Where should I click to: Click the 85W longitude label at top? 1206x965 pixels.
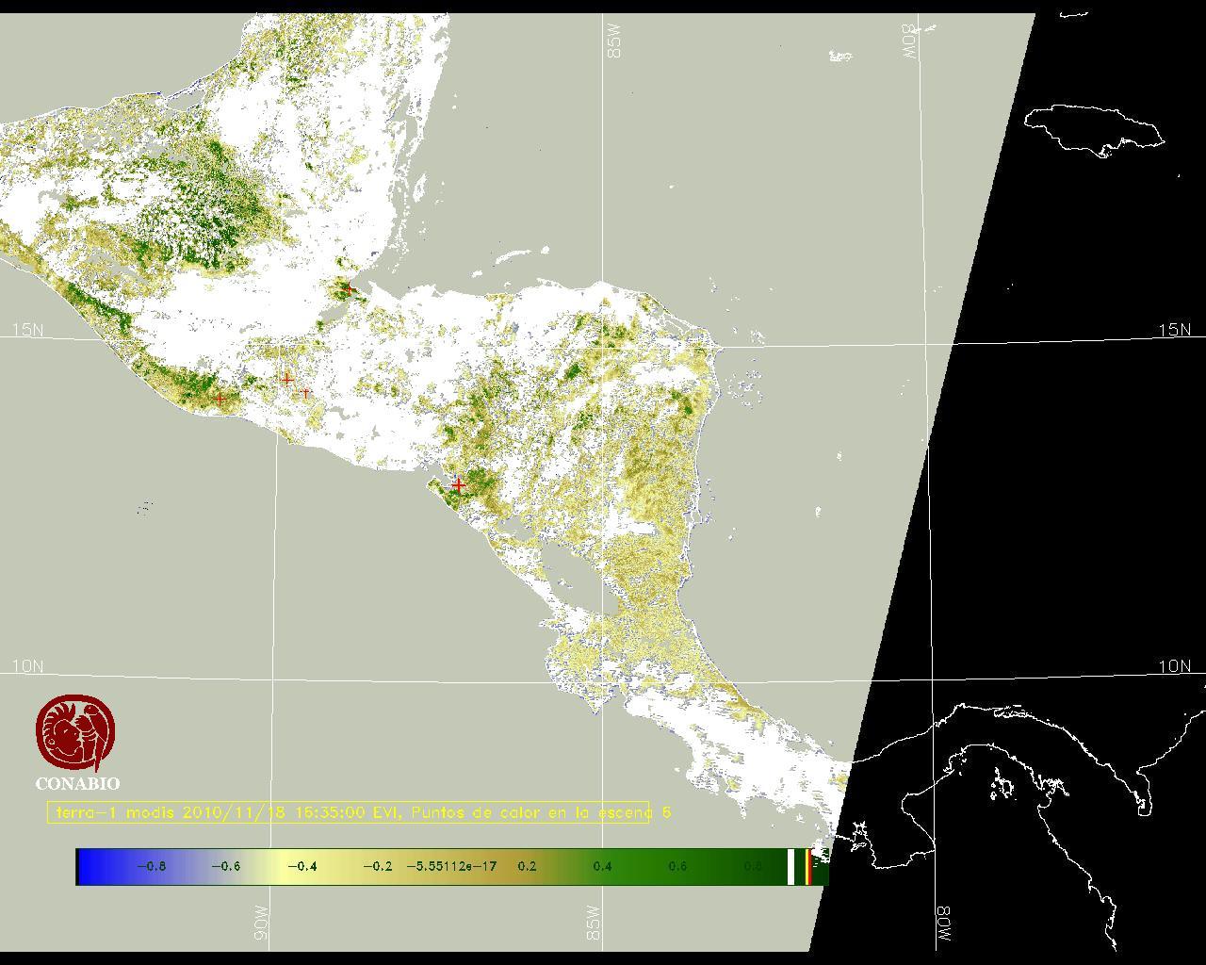(615, 41)
